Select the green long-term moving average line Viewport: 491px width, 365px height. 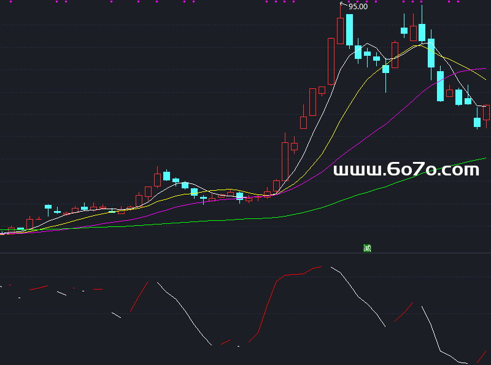(x=368, y=191)
